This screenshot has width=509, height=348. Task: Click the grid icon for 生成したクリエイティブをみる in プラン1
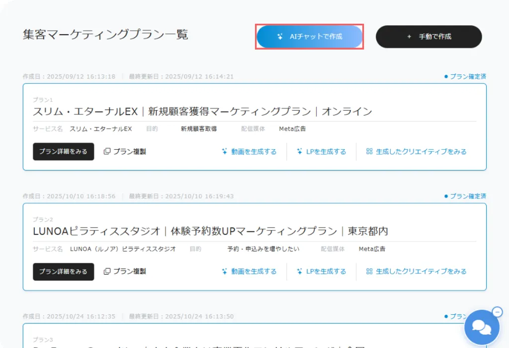(369, 152)
